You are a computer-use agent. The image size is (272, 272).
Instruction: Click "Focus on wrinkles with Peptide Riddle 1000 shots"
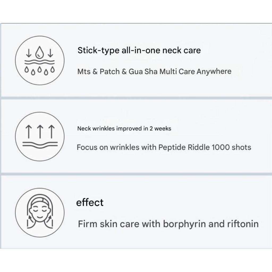(x=164, y=147)
